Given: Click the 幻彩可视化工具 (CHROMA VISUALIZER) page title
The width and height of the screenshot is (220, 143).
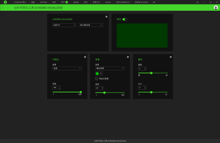Looking at the screenshot, I should 38,8.
